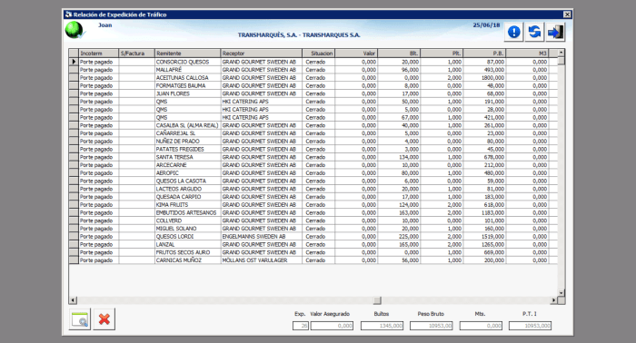Click the S/Factura column header
636x343 pixels.
click(x=136, y=54)
